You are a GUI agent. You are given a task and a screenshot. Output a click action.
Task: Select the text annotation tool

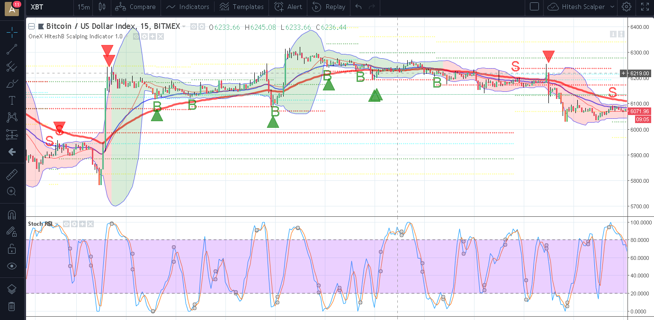click(12, 100)
